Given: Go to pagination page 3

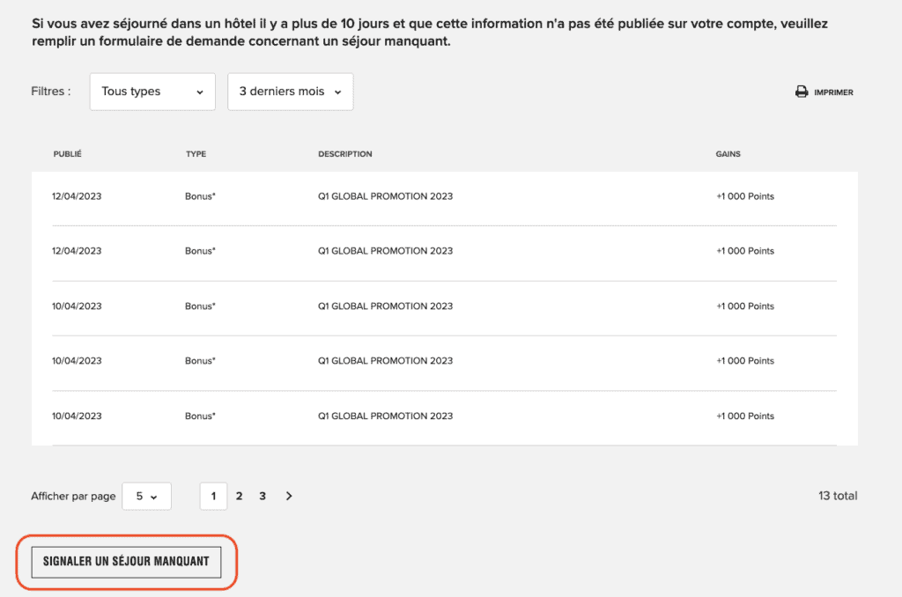Looking at the screenshot, I should click(x=262, y=496).
